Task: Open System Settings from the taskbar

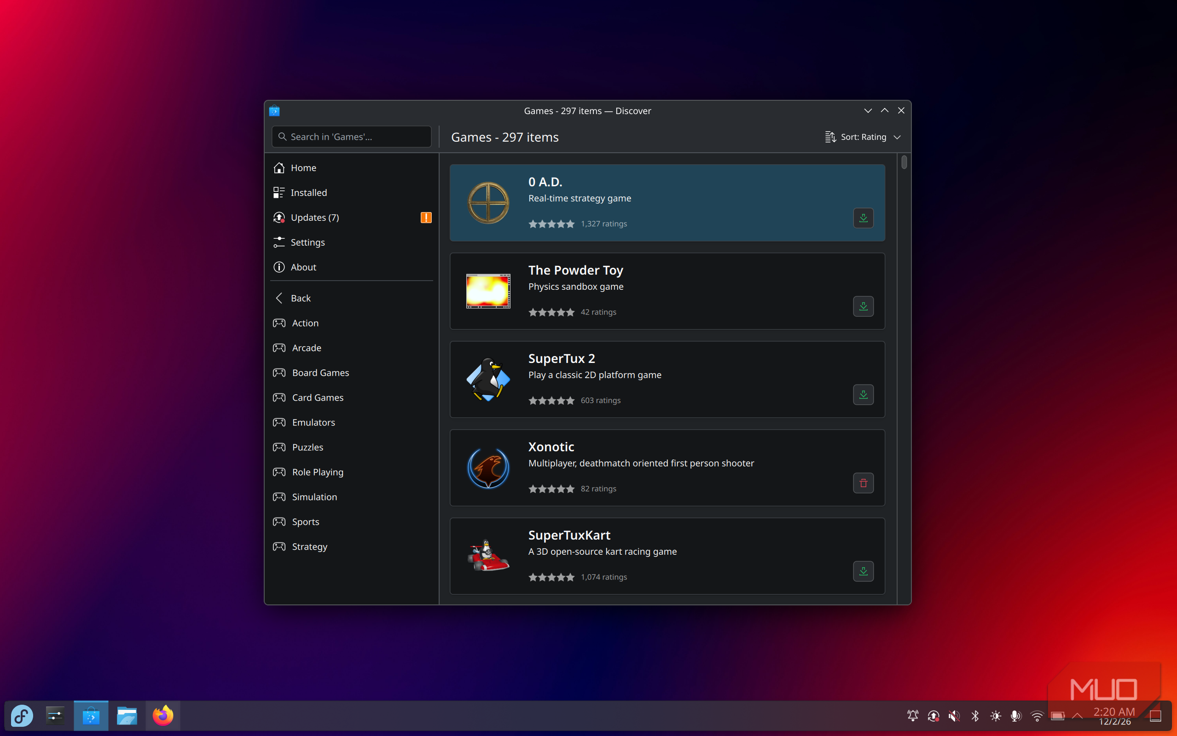Action: 55,716
